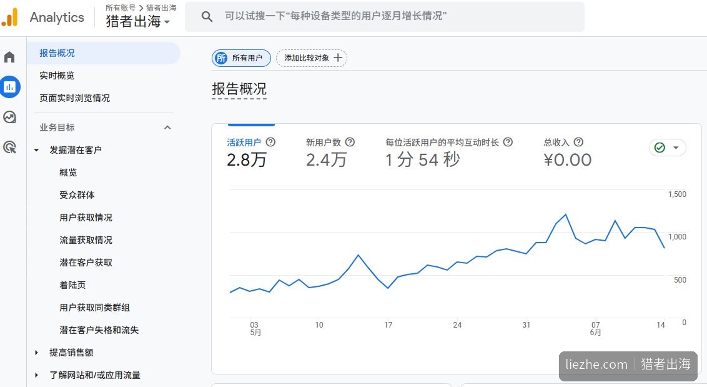Click the ¥0.00 revenue value
The image size is (707, 387).
tap(567, 160)
